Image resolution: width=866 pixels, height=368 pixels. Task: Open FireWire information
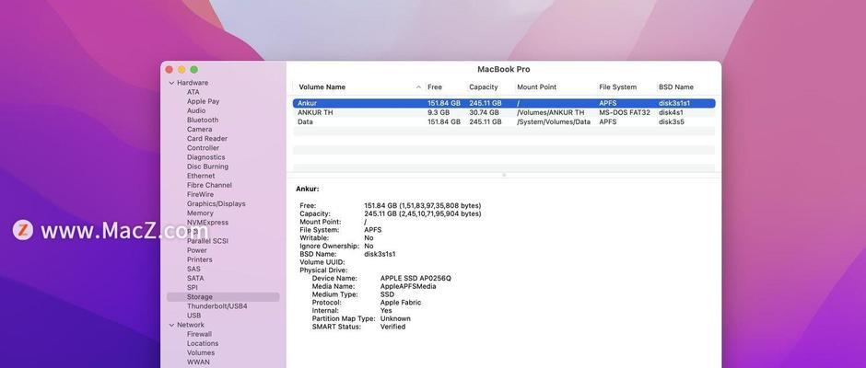(199, 194)
